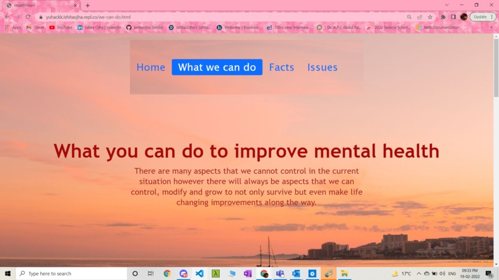Screen dimensions: 499x280
Task: Open the green lambda app on taskbar
Action: pyautogui.click(x=216, y=273)
